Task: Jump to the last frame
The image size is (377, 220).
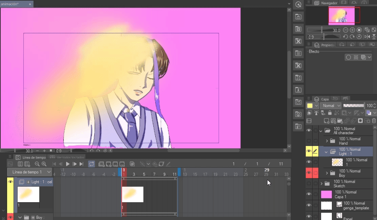Action: pyautogui.click(x=81, y=164)
